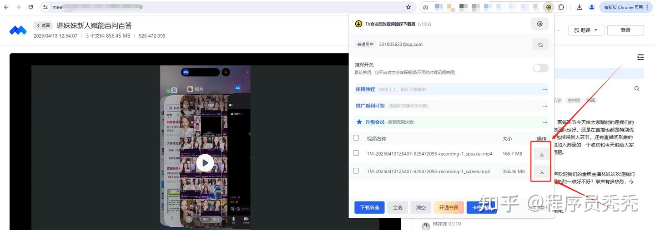This screenshot has width=655, height=230.
Task: Click the 开通会员 membership button
Action: (449, 207)
